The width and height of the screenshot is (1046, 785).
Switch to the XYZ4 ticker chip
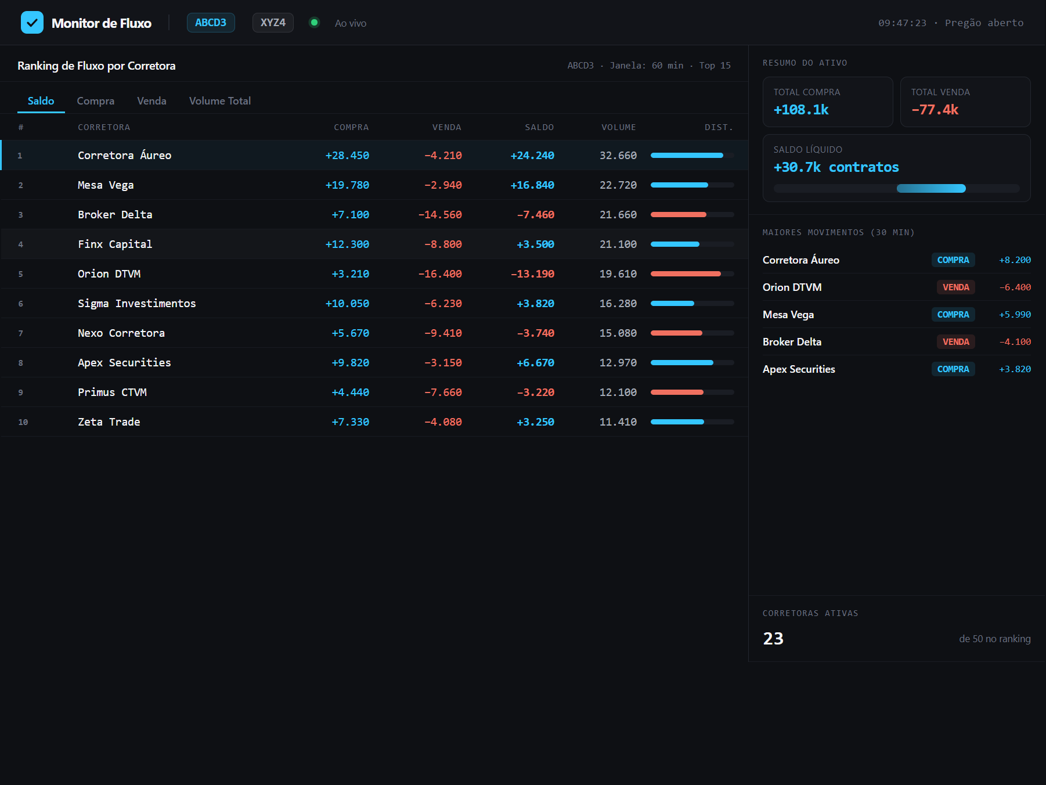pyautogui.click(x=273, y=23)
